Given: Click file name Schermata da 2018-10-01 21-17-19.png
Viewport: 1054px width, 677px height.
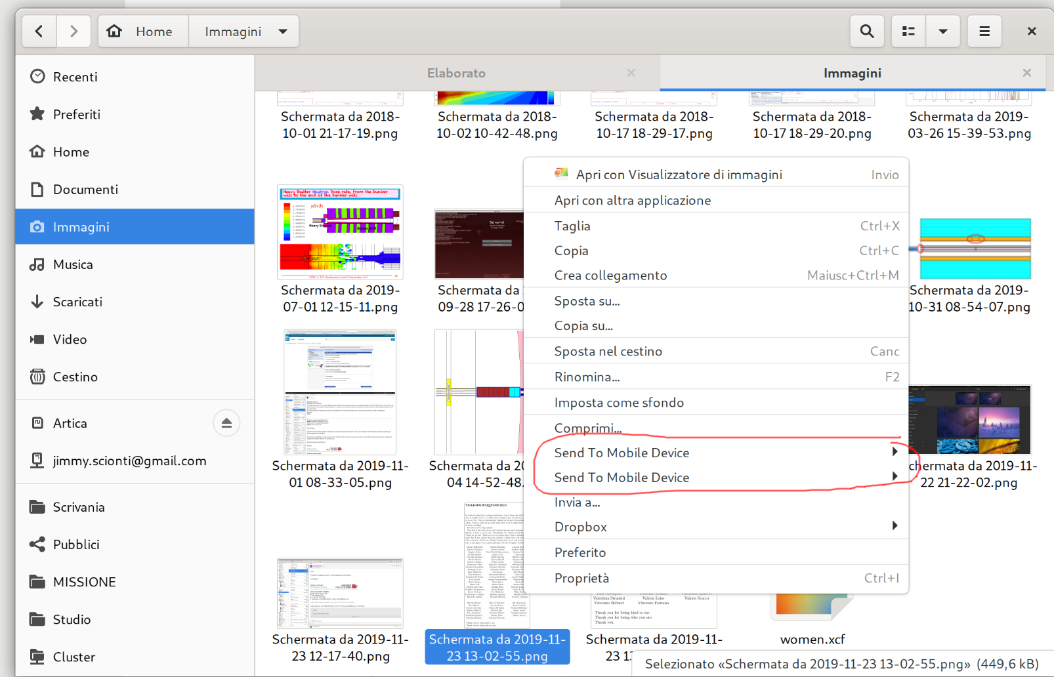Looking at the screenshot, I should (340, 125).
